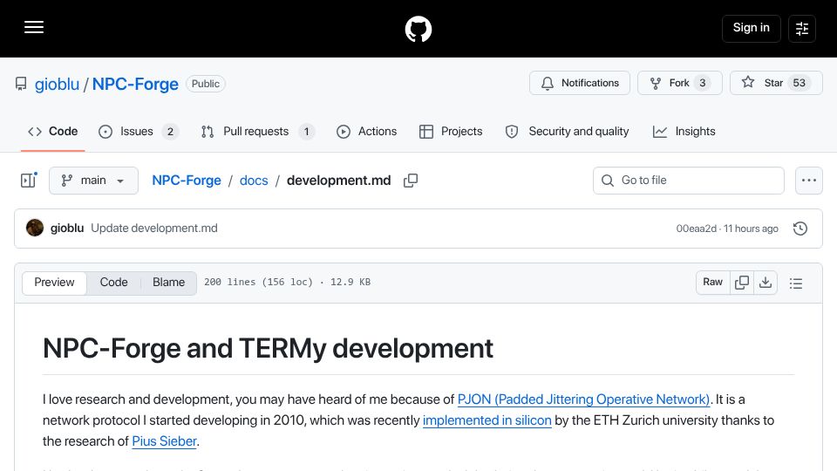Open Update development.md commit message
The width and height of the screenshot is (837, 471).
pyautogui.click(x=154, y=228)
